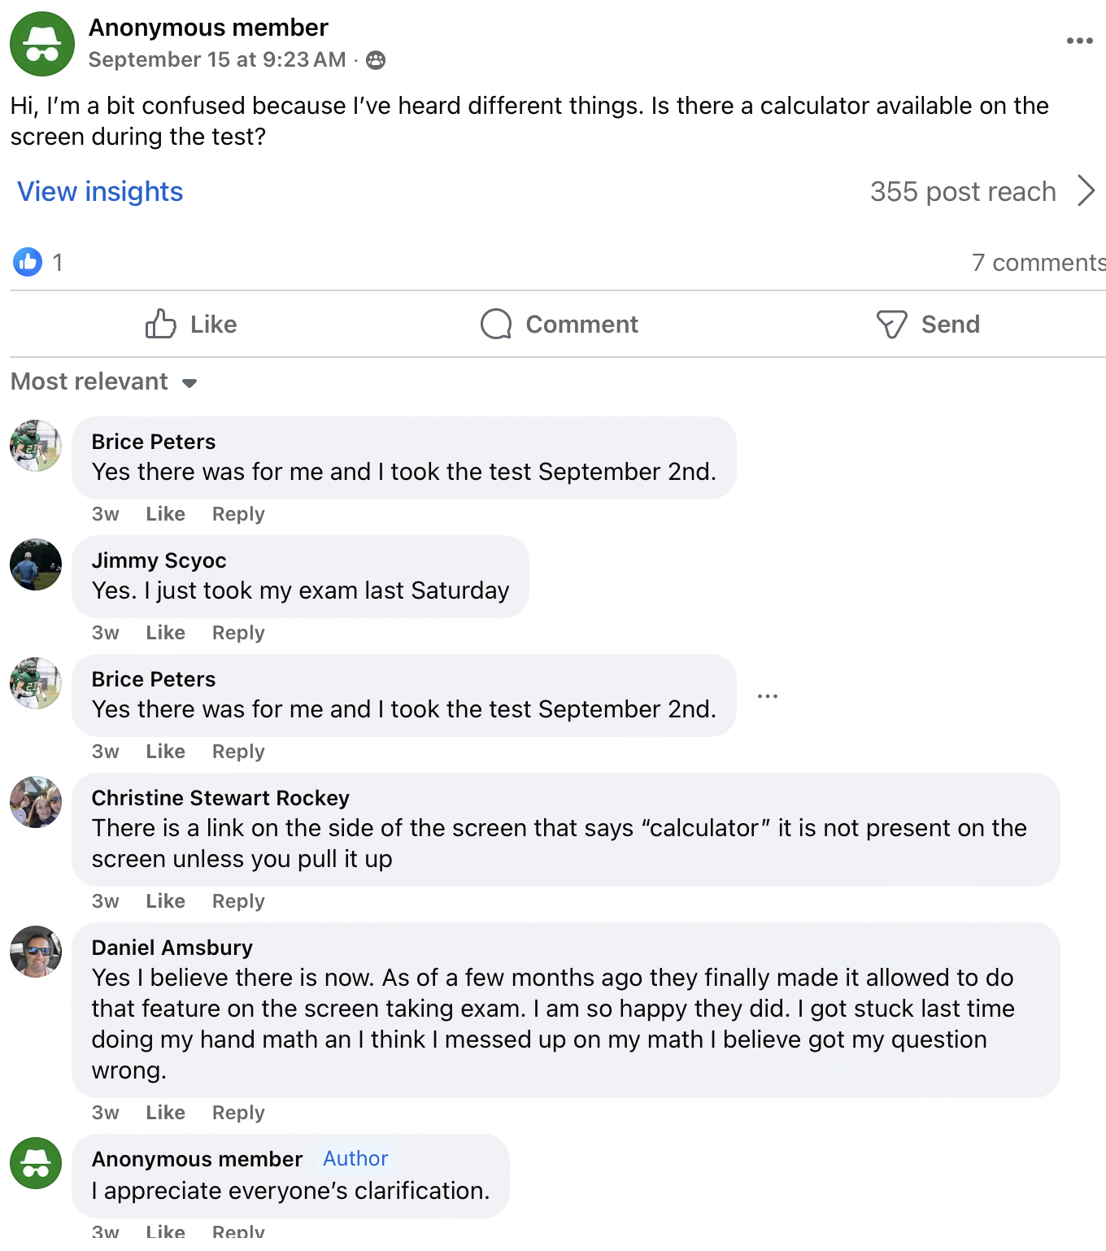Reply to Daniel Amsbury's comment

pyautogui.click(x=238, y=1113)
